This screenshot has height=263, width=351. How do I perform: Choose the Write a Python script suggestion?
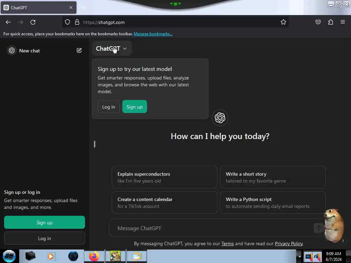(x=273, y=202)
